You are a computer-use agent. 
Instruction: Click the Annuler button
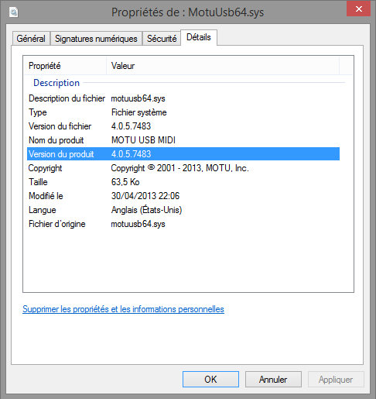click(273, 379)
